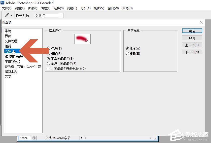This screenshot has height=143, width=211.
Task: Choose 精确(E) under 其它光标
Action: point(133,54)
